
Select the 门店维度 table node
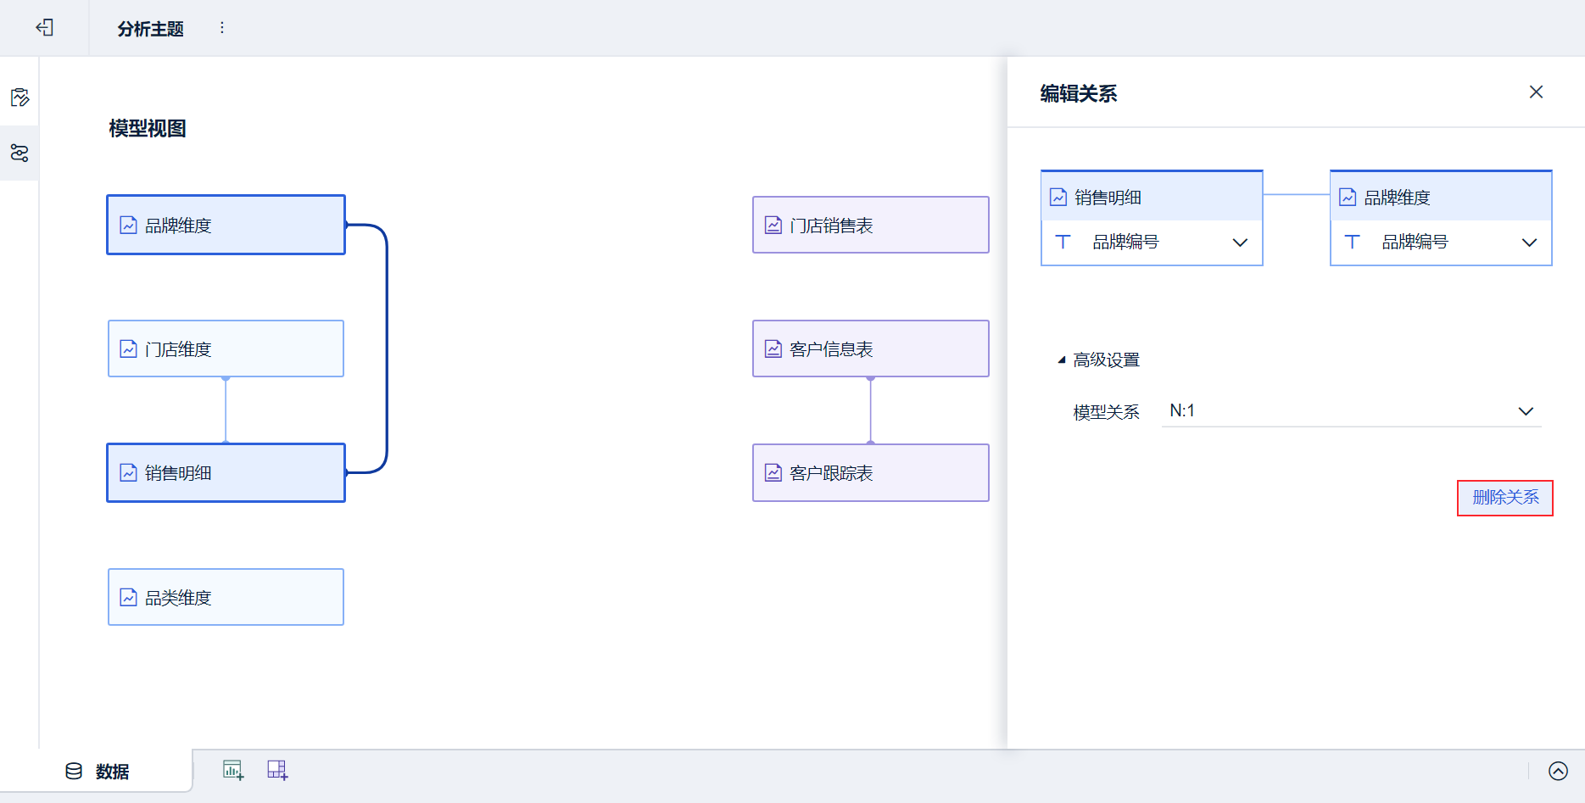pos(226,349)
